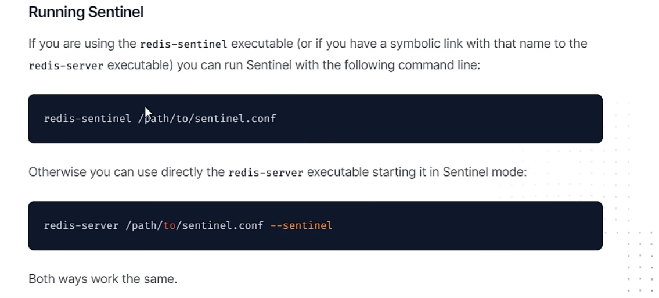Click empty area inside second code block
Viewport: 659px width, 298px height.
point(466,226)
